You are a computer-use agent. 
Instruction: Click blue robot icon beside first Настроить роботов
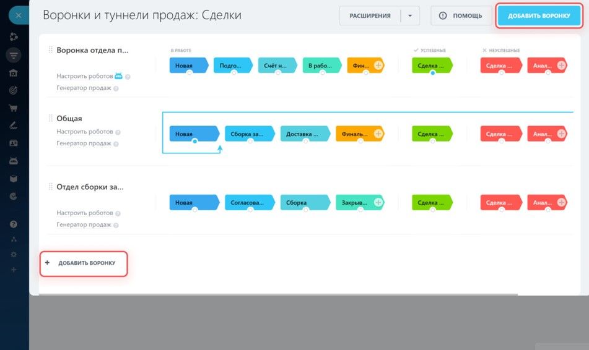pos(119,75)
